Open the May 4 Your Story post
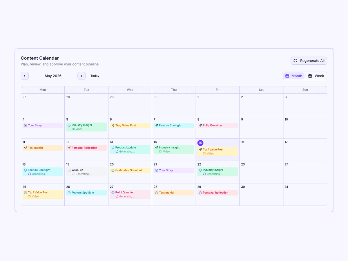 (x=43, y=126)
